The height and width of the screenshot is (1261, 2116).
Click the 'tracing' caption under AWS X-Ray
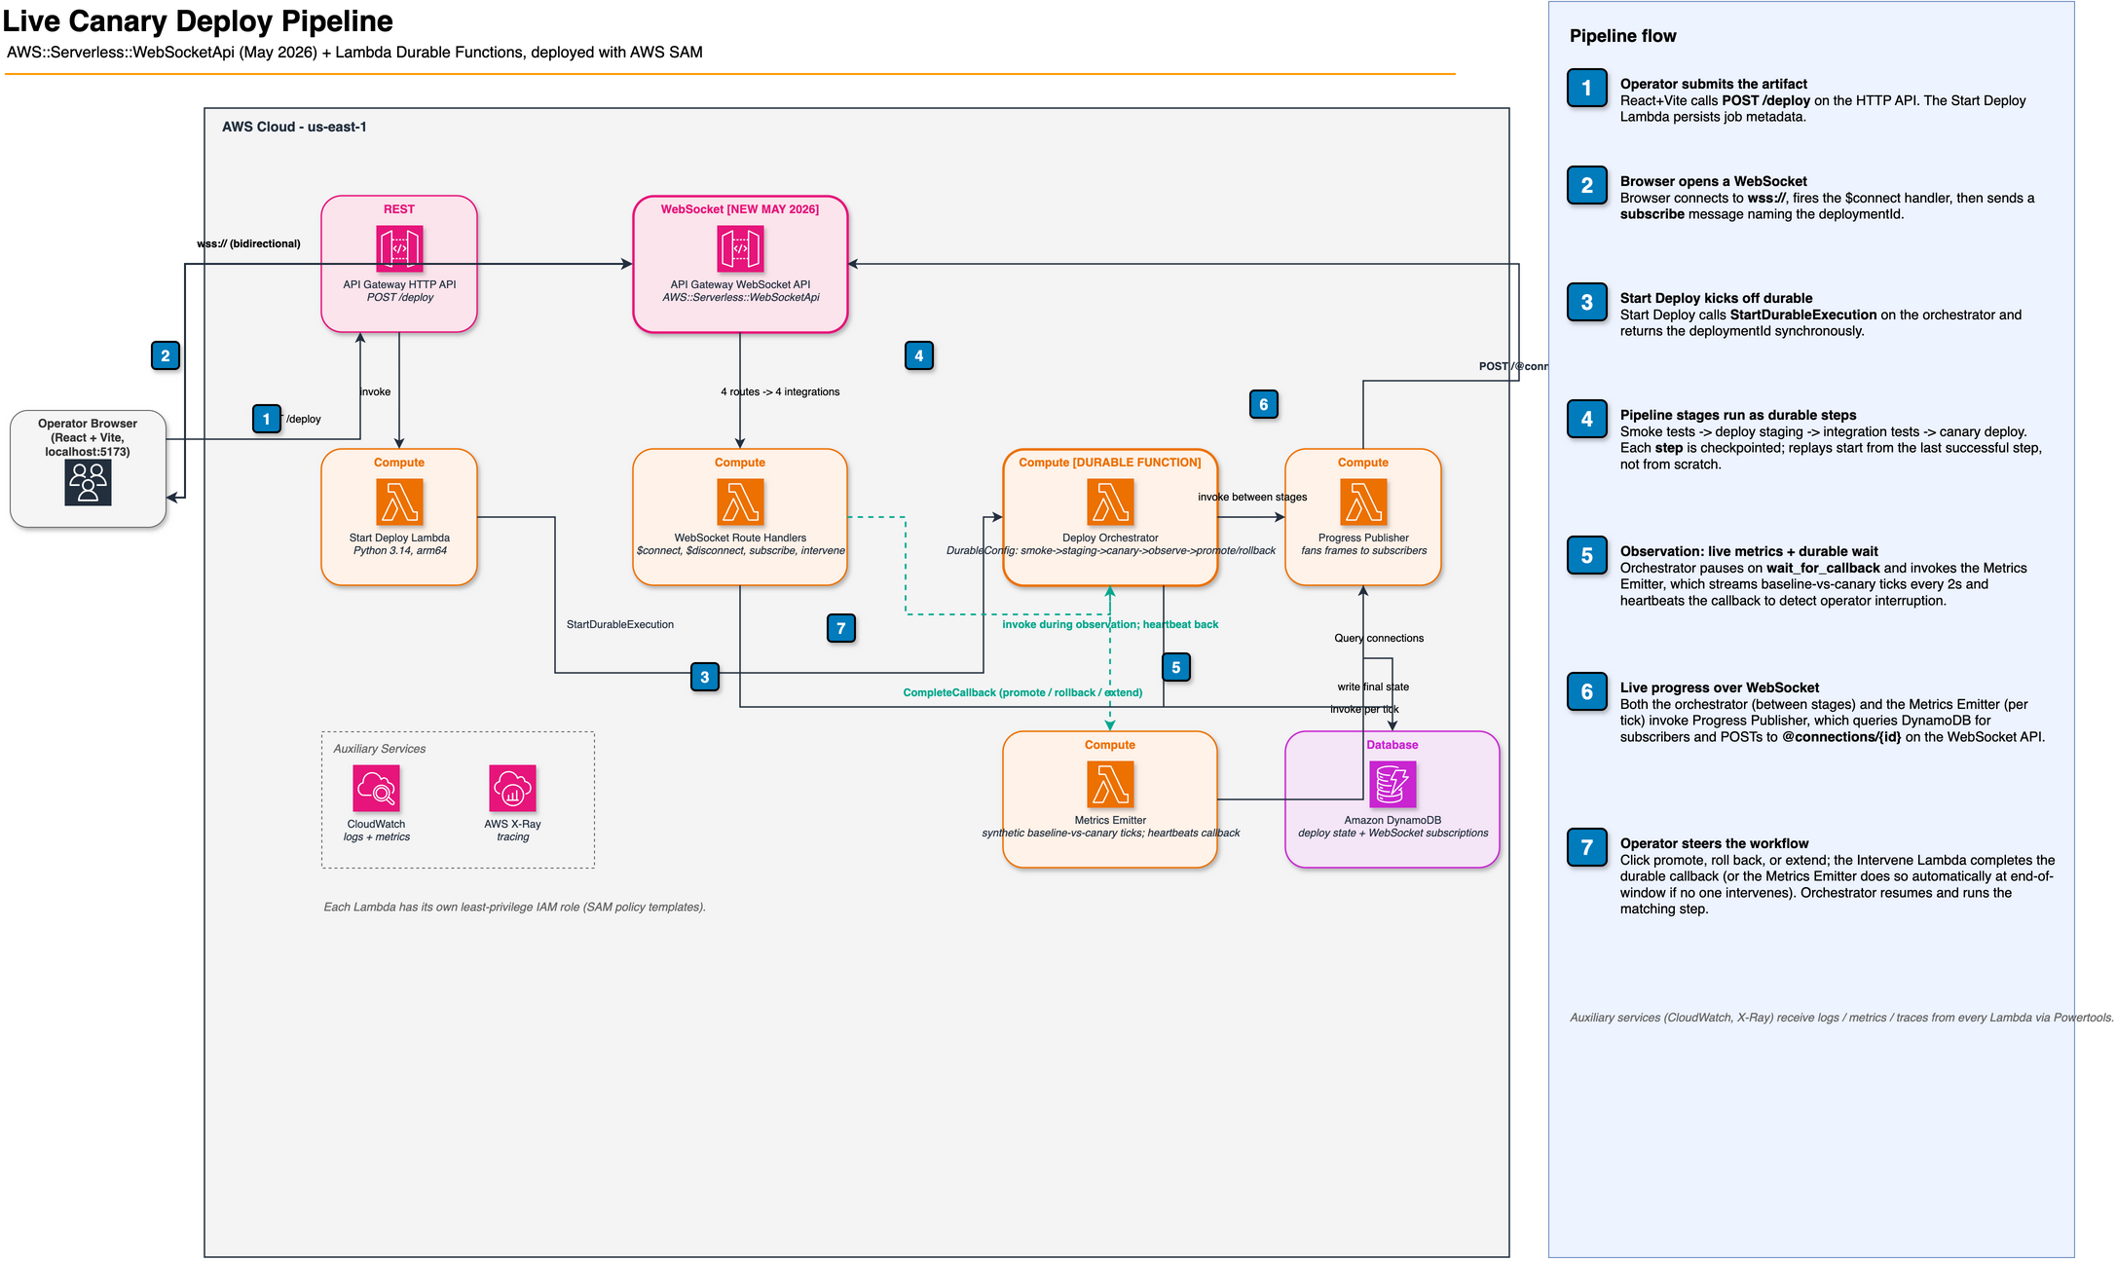(x=513, y=837)
